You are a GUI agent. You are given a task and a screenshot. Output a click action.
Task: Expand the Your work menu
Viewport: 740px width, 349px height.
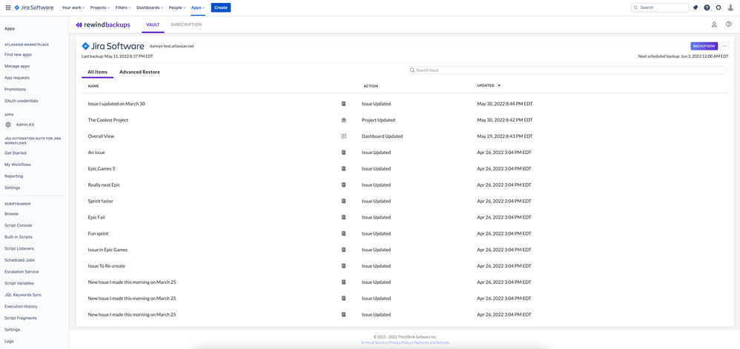[x=73, y=7]
